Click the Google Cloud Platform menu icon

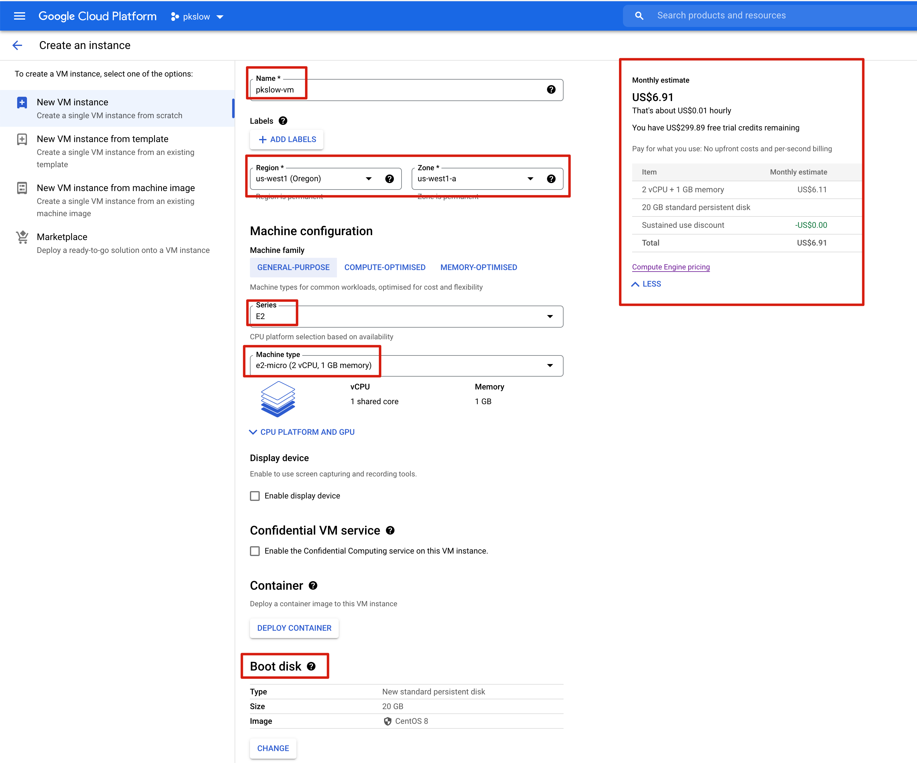(20, 16)
